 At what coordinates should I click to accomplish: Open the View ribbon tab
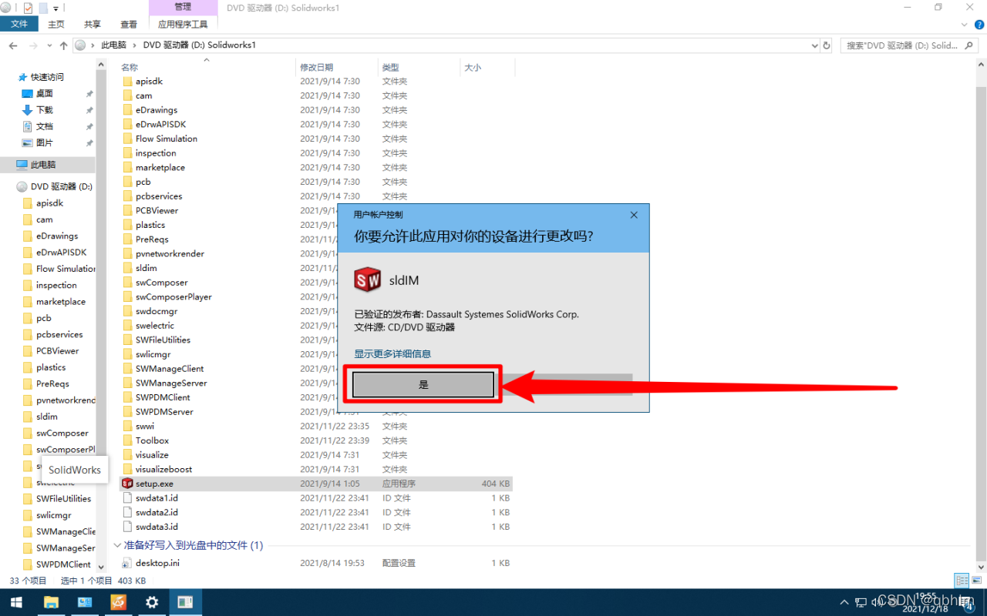coord(128,24)
